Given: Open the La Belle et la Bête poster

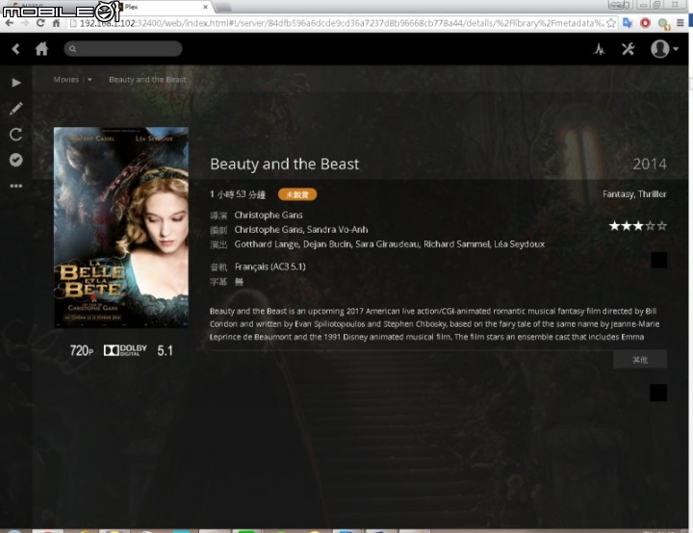Looking at the screenshot, I should [x=121, y=228].
